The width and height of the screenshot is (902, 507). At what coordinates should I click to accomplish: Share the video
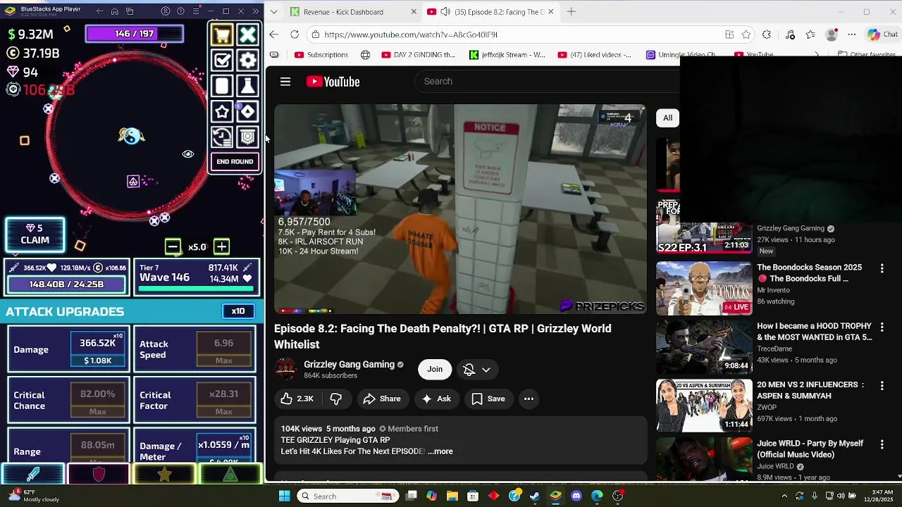pyautogui.click(x=382, y=399)
